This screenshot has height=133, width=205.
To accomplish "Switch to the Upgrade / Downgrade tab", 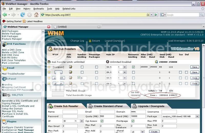I will [151, 106].
